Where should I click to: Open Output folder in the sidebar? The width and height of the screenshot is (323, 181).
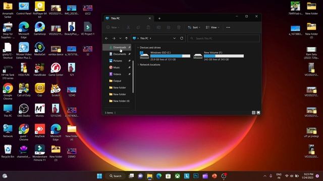tap(117, 81)
